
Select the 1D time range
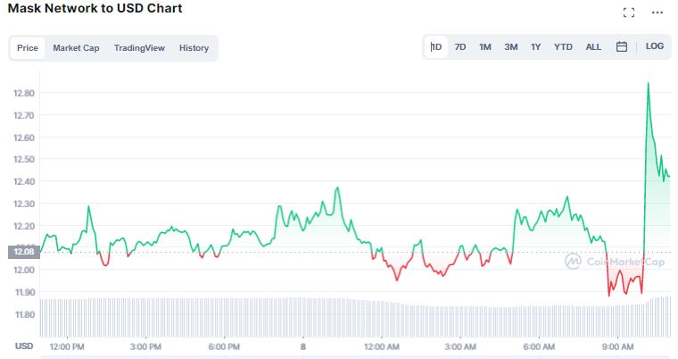436,46
